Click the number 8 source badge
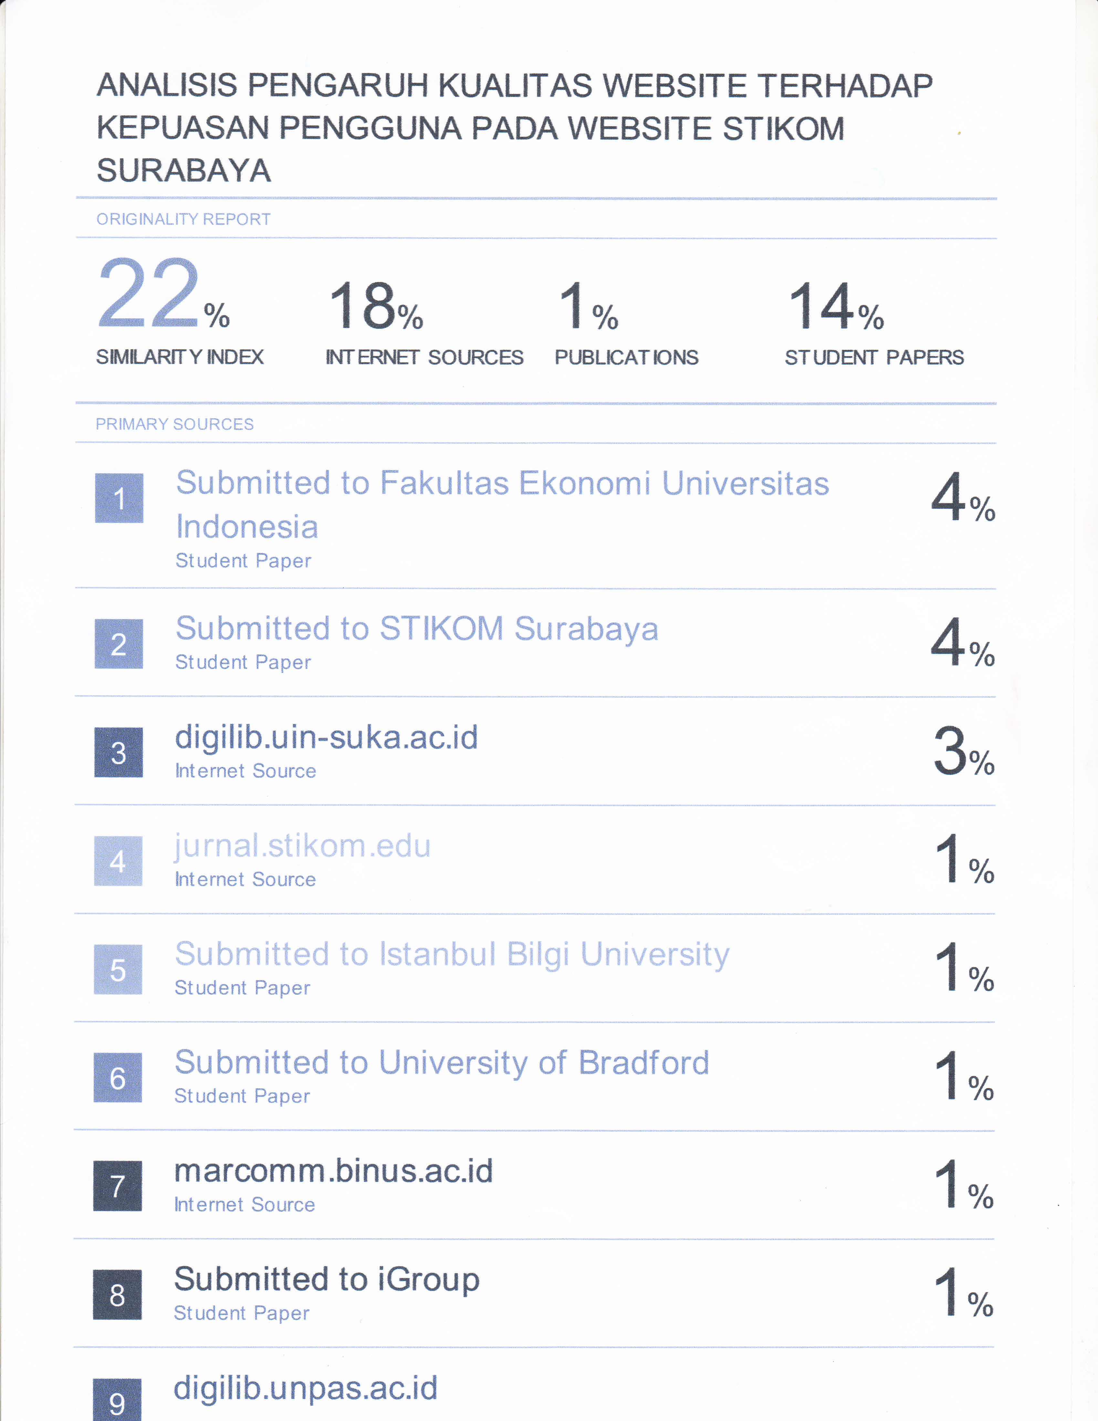 pyautogui.click(x=117, y=1294)
